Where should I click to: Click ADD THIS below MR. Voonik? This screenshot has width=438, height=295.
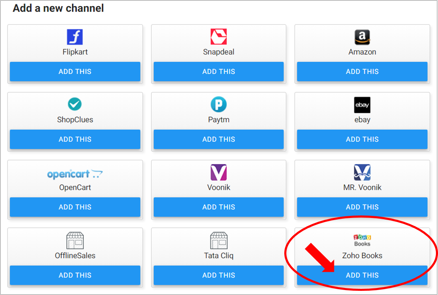pyautogui.click(x=362, y=207)
